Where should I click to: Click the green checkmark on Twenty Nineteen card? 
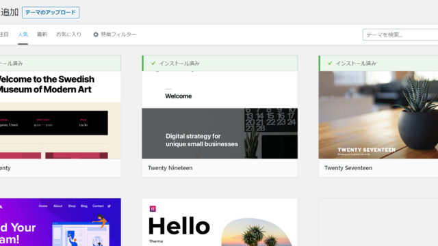point(153,64)
